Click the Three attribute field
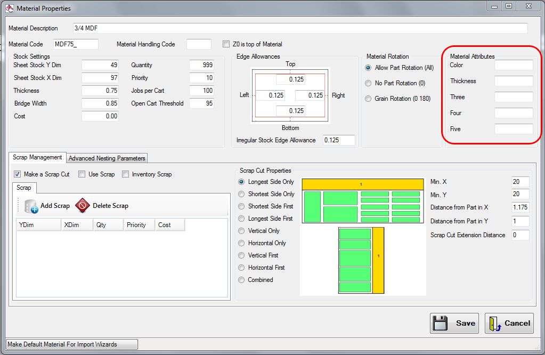The height and width of the screenshot is (355, 545). coord(514,97)
